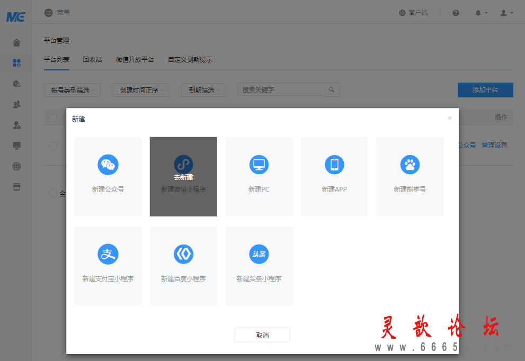525x361 pixels.
Task: Choose the 新建支付宝小程序 Alipay icon
Action: click(108, 254)
